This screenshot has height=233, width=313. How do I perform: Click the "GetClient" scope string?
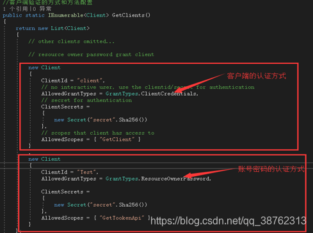[117, 139]
